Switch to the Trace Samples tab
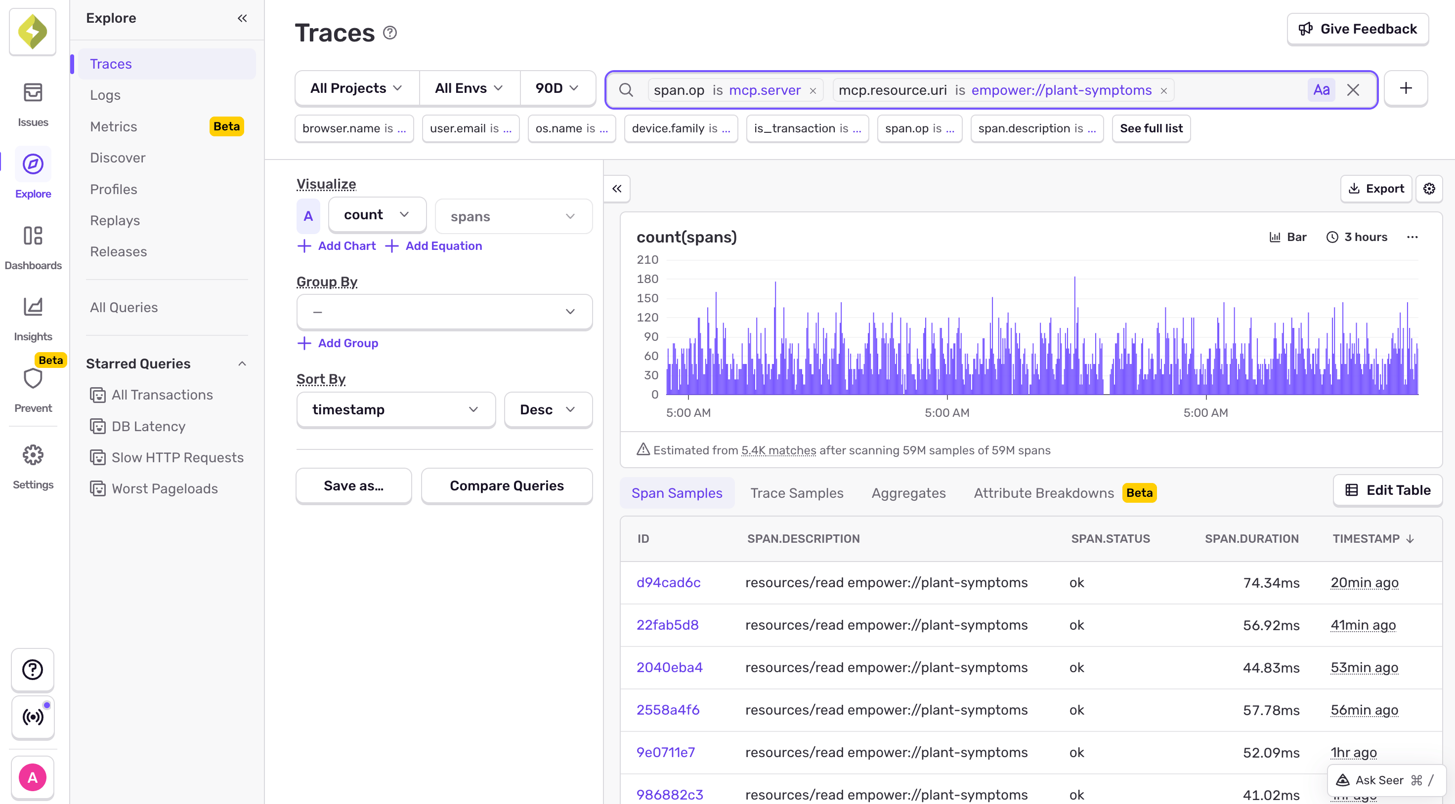This screenshot has width=1455, height=804. click(796, 492)
